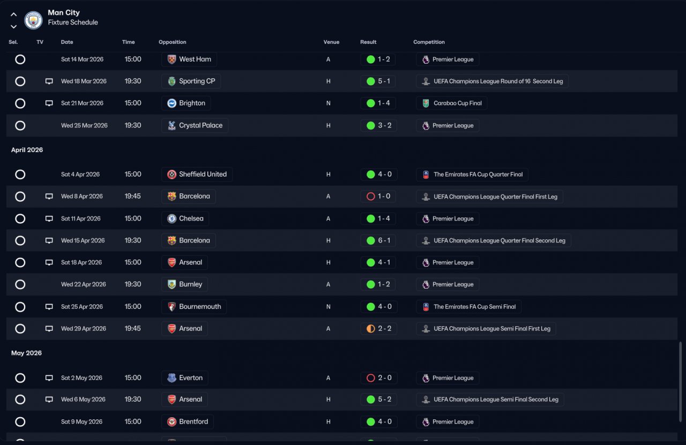Click the Man City club badge
This screenshot has width=686, height=445.
tap(33, 20)
